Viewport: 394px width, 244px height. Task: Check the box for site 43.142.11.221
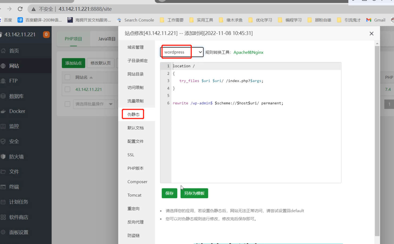point(68,89)
